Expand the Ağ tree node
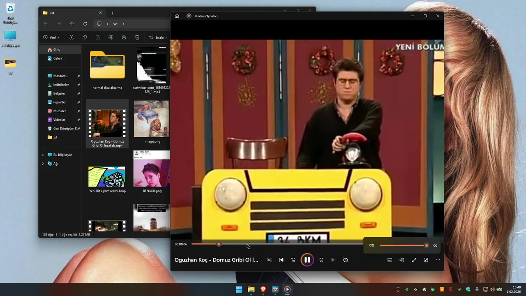This screenshot has height=296, width=526. click(x=43, y=164)
